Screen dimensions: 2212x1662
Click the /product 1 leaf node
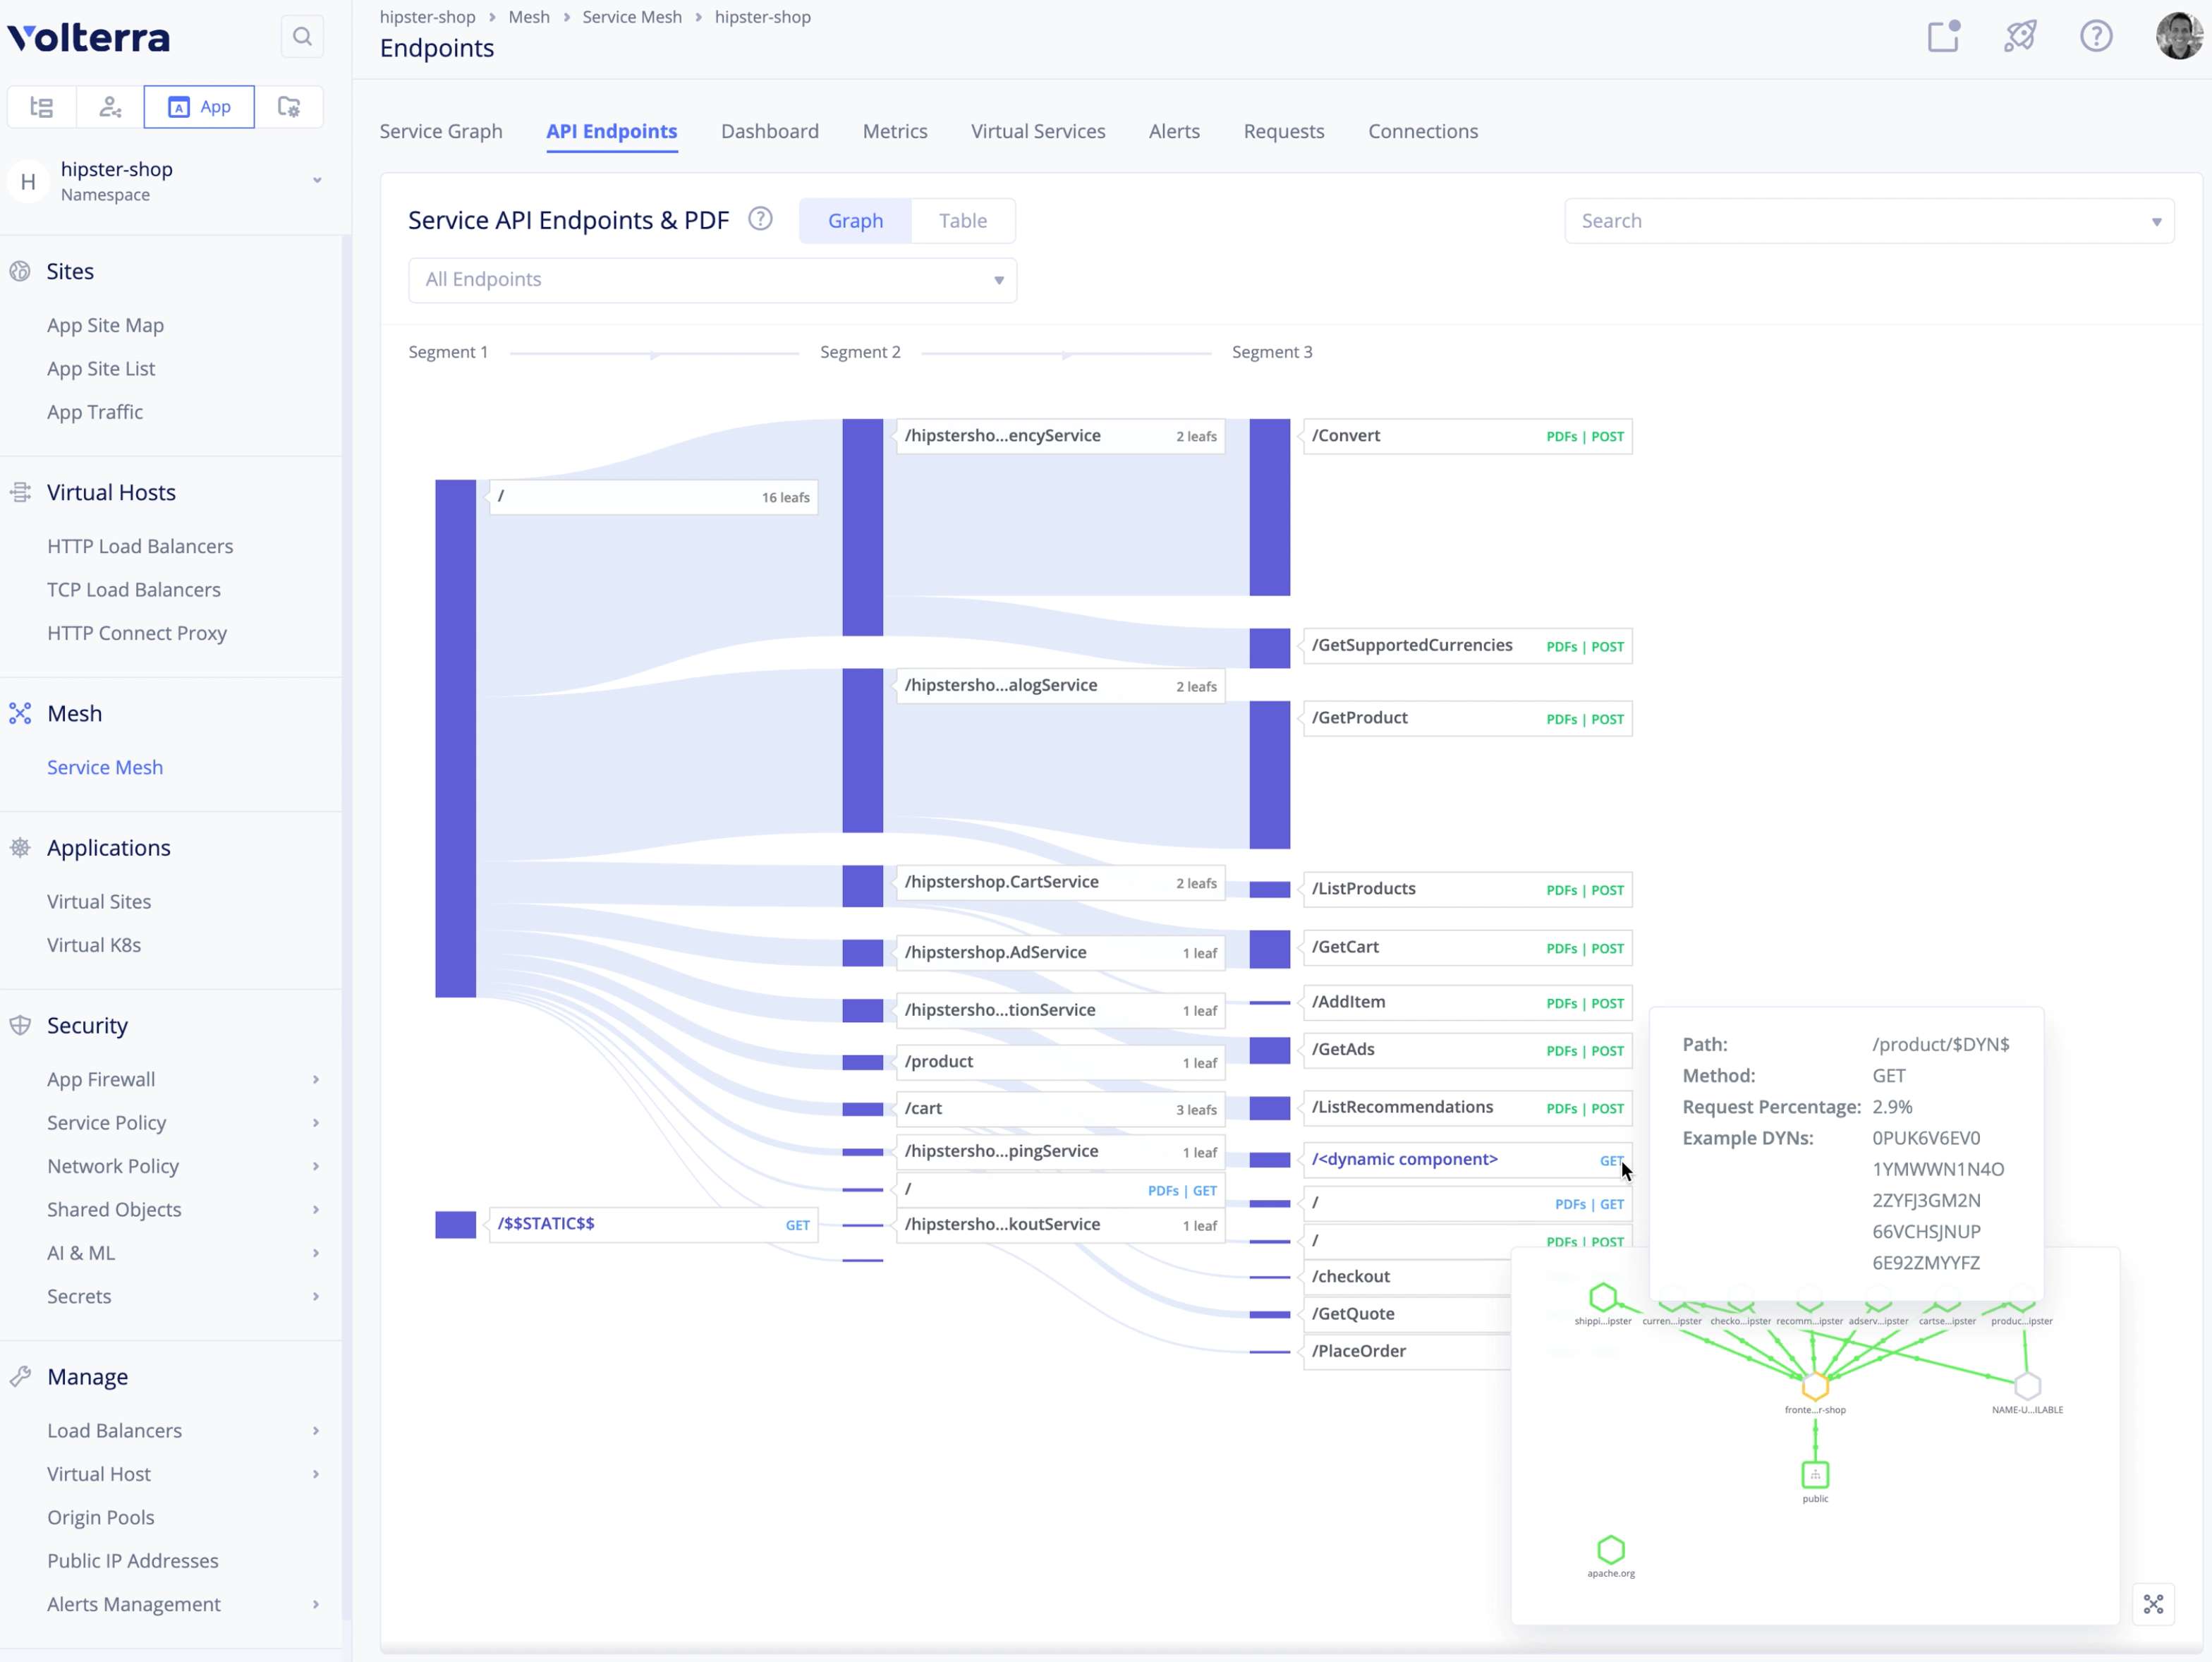1060,1062
